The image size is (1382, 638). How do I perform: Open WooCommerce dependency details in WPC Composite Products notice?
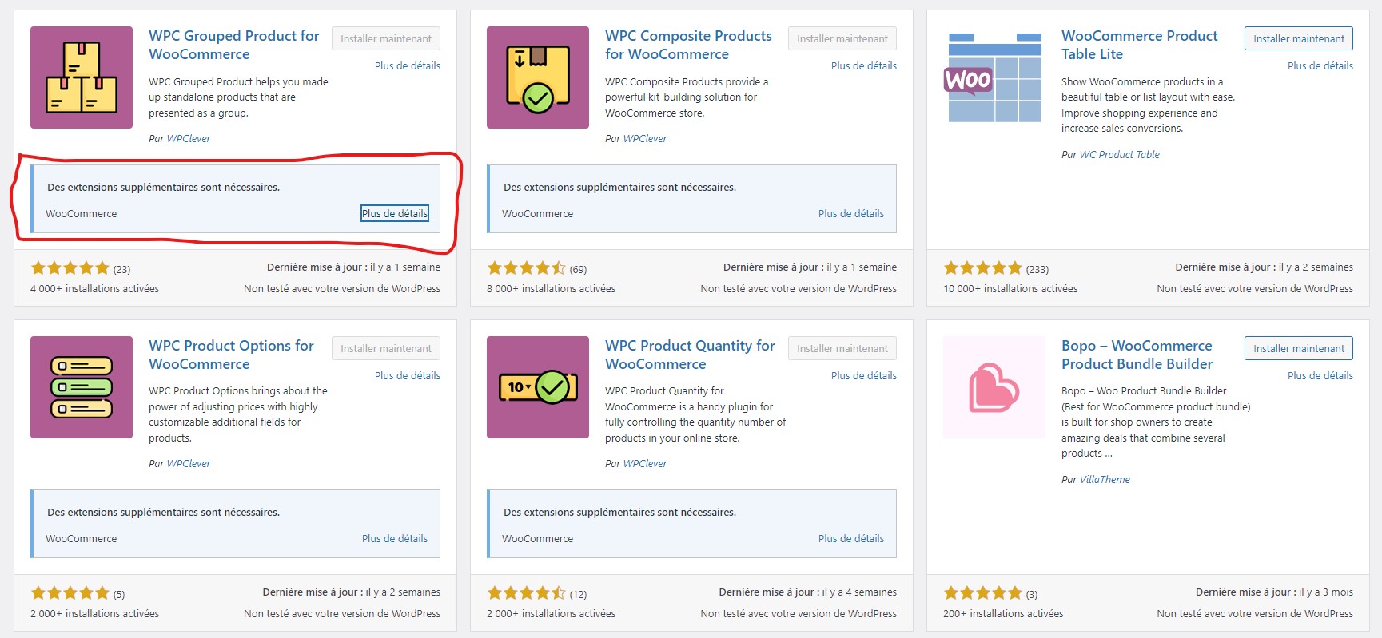[851, 213]
